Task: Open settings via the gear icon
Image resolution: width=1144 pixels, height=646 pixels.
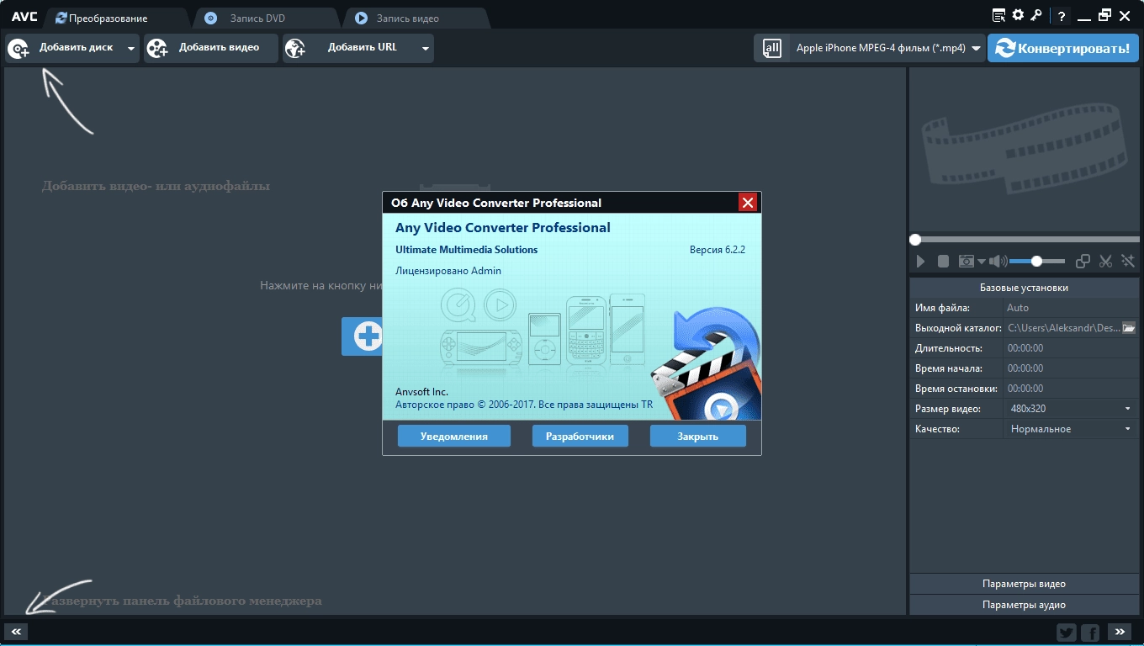Action: pyautogui.click(x=1018, y=15)
